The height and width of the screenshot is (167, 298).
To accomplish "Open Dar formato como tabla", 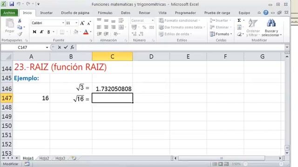I will 182,27.
